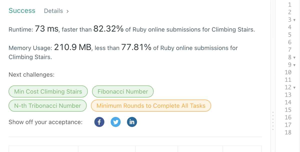Click line number 15 in gutter
The height and width of the screenshot is (152, 300).
click(288, 110)
